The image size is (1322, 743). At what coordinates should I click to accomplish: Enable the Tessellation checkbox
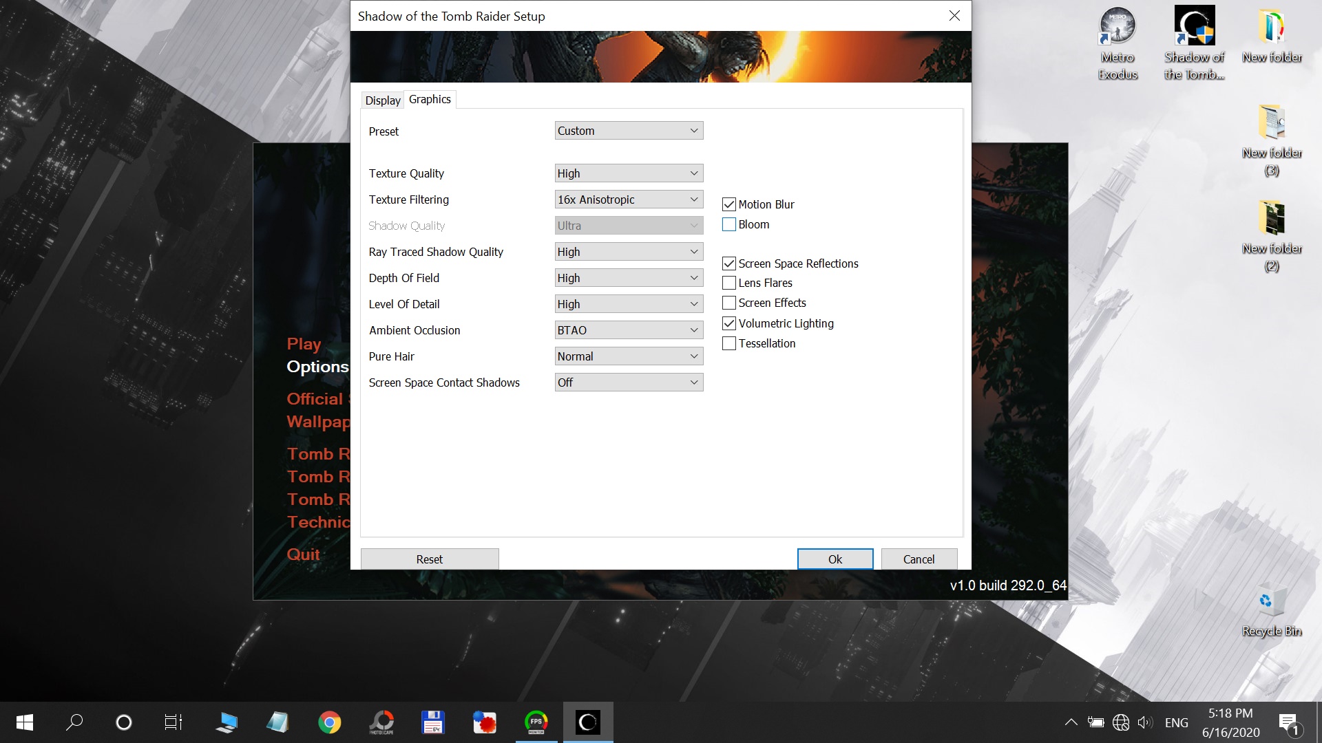tap(728, 343)
